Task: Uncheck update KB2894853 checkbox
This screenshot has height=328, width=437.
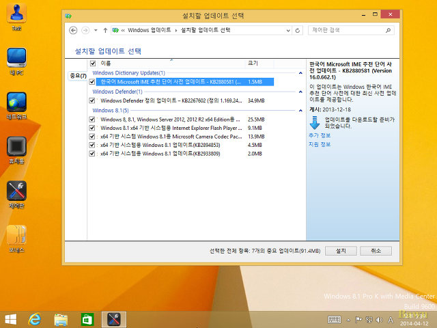Action: pos(92,145)
